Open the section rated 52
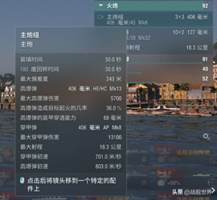 click(x=170, y=79)
